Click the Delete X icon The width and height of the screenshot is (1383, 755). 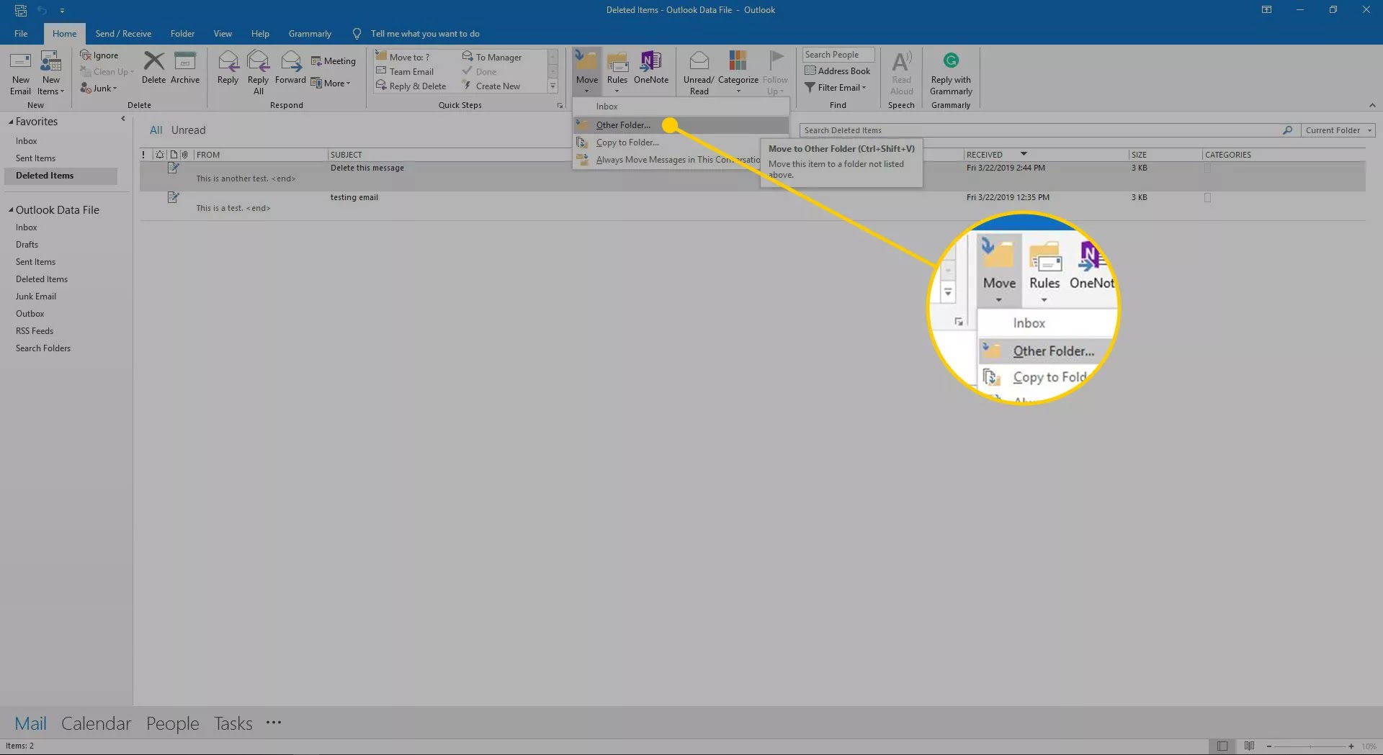pyautogui.click(x=153, y=61)
